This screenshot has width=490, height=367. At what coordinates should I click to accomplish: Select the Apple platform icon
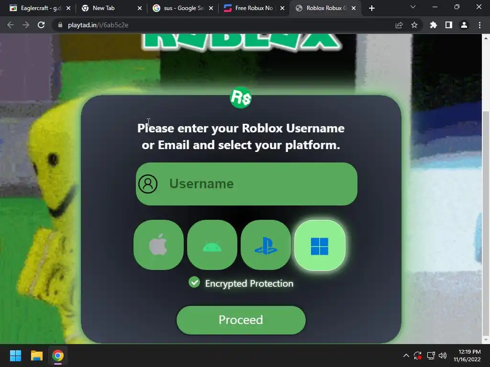point(158,245)
